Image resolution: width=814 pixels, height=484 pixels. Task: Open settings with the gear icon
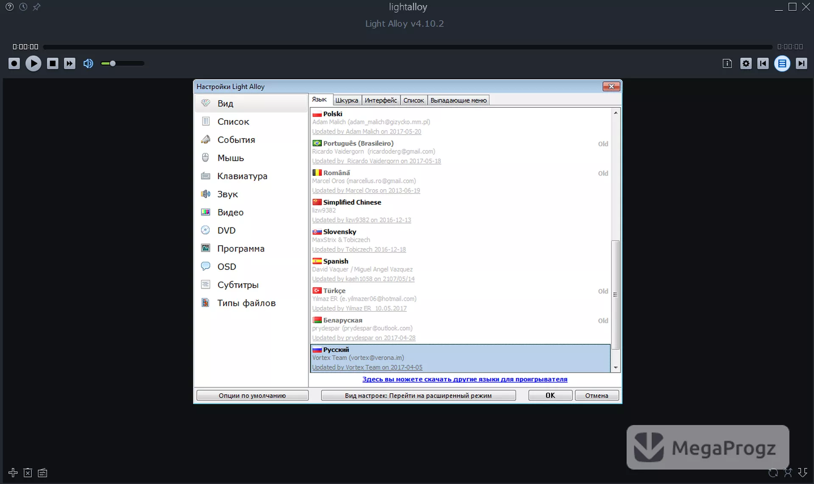point(746,64)
